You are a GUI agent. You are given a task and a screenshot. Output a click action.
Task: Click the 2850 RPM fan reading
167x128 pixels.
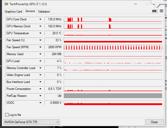(x=53, y=47)
